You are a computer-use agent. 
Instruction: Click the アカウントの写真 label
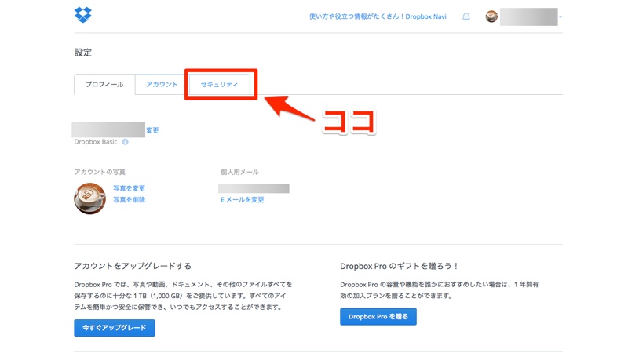(x=100, y=172)
